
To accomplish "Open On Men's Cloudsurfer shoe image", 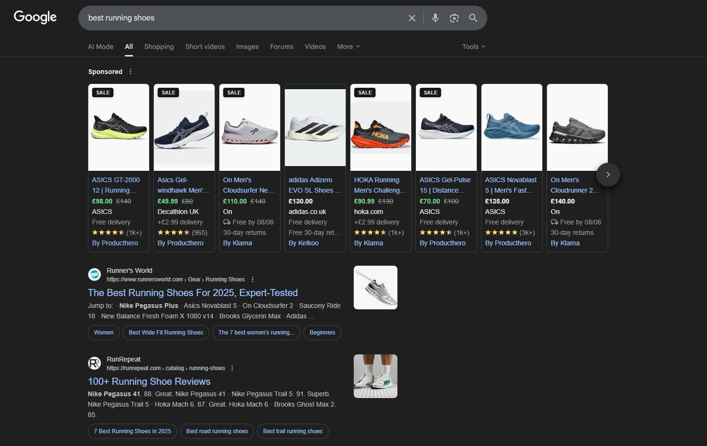I will pos(250,128).
